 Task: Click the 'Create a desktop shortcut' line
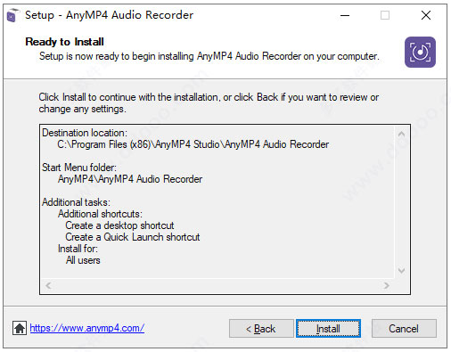click(119, 225)
